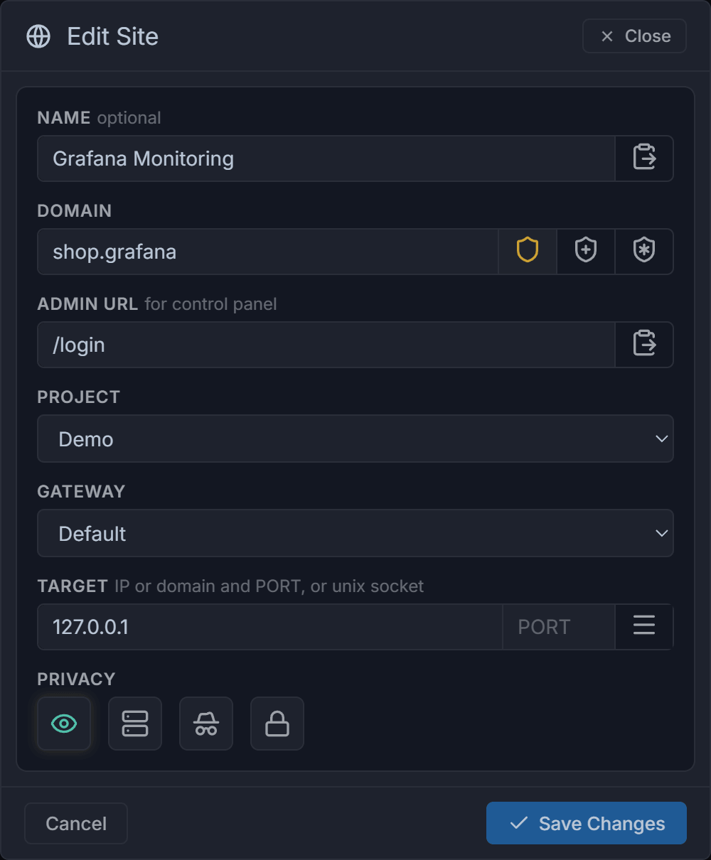
Task: Click the PRIVACY label
Action: point(76,679)
